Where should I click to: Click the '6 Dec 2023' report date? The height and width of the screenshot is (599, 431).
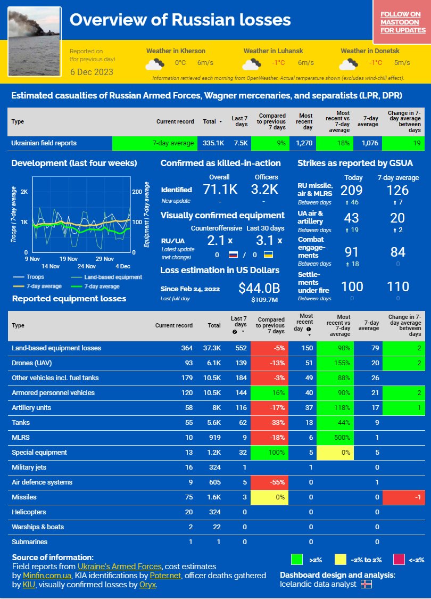[92, 72]
